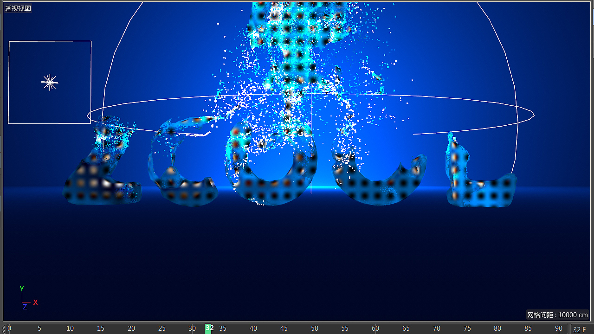Jump to frame 25 on timeline ruler

(x=162, y=328)
